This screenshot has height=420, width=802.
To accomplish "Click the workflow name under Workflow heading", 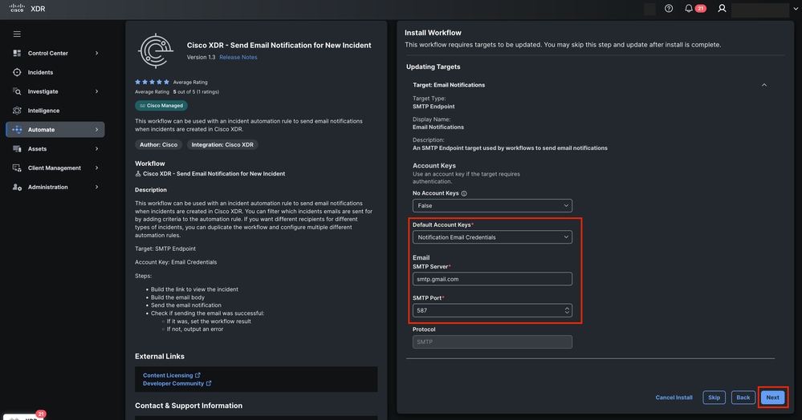I will [214, 174].
